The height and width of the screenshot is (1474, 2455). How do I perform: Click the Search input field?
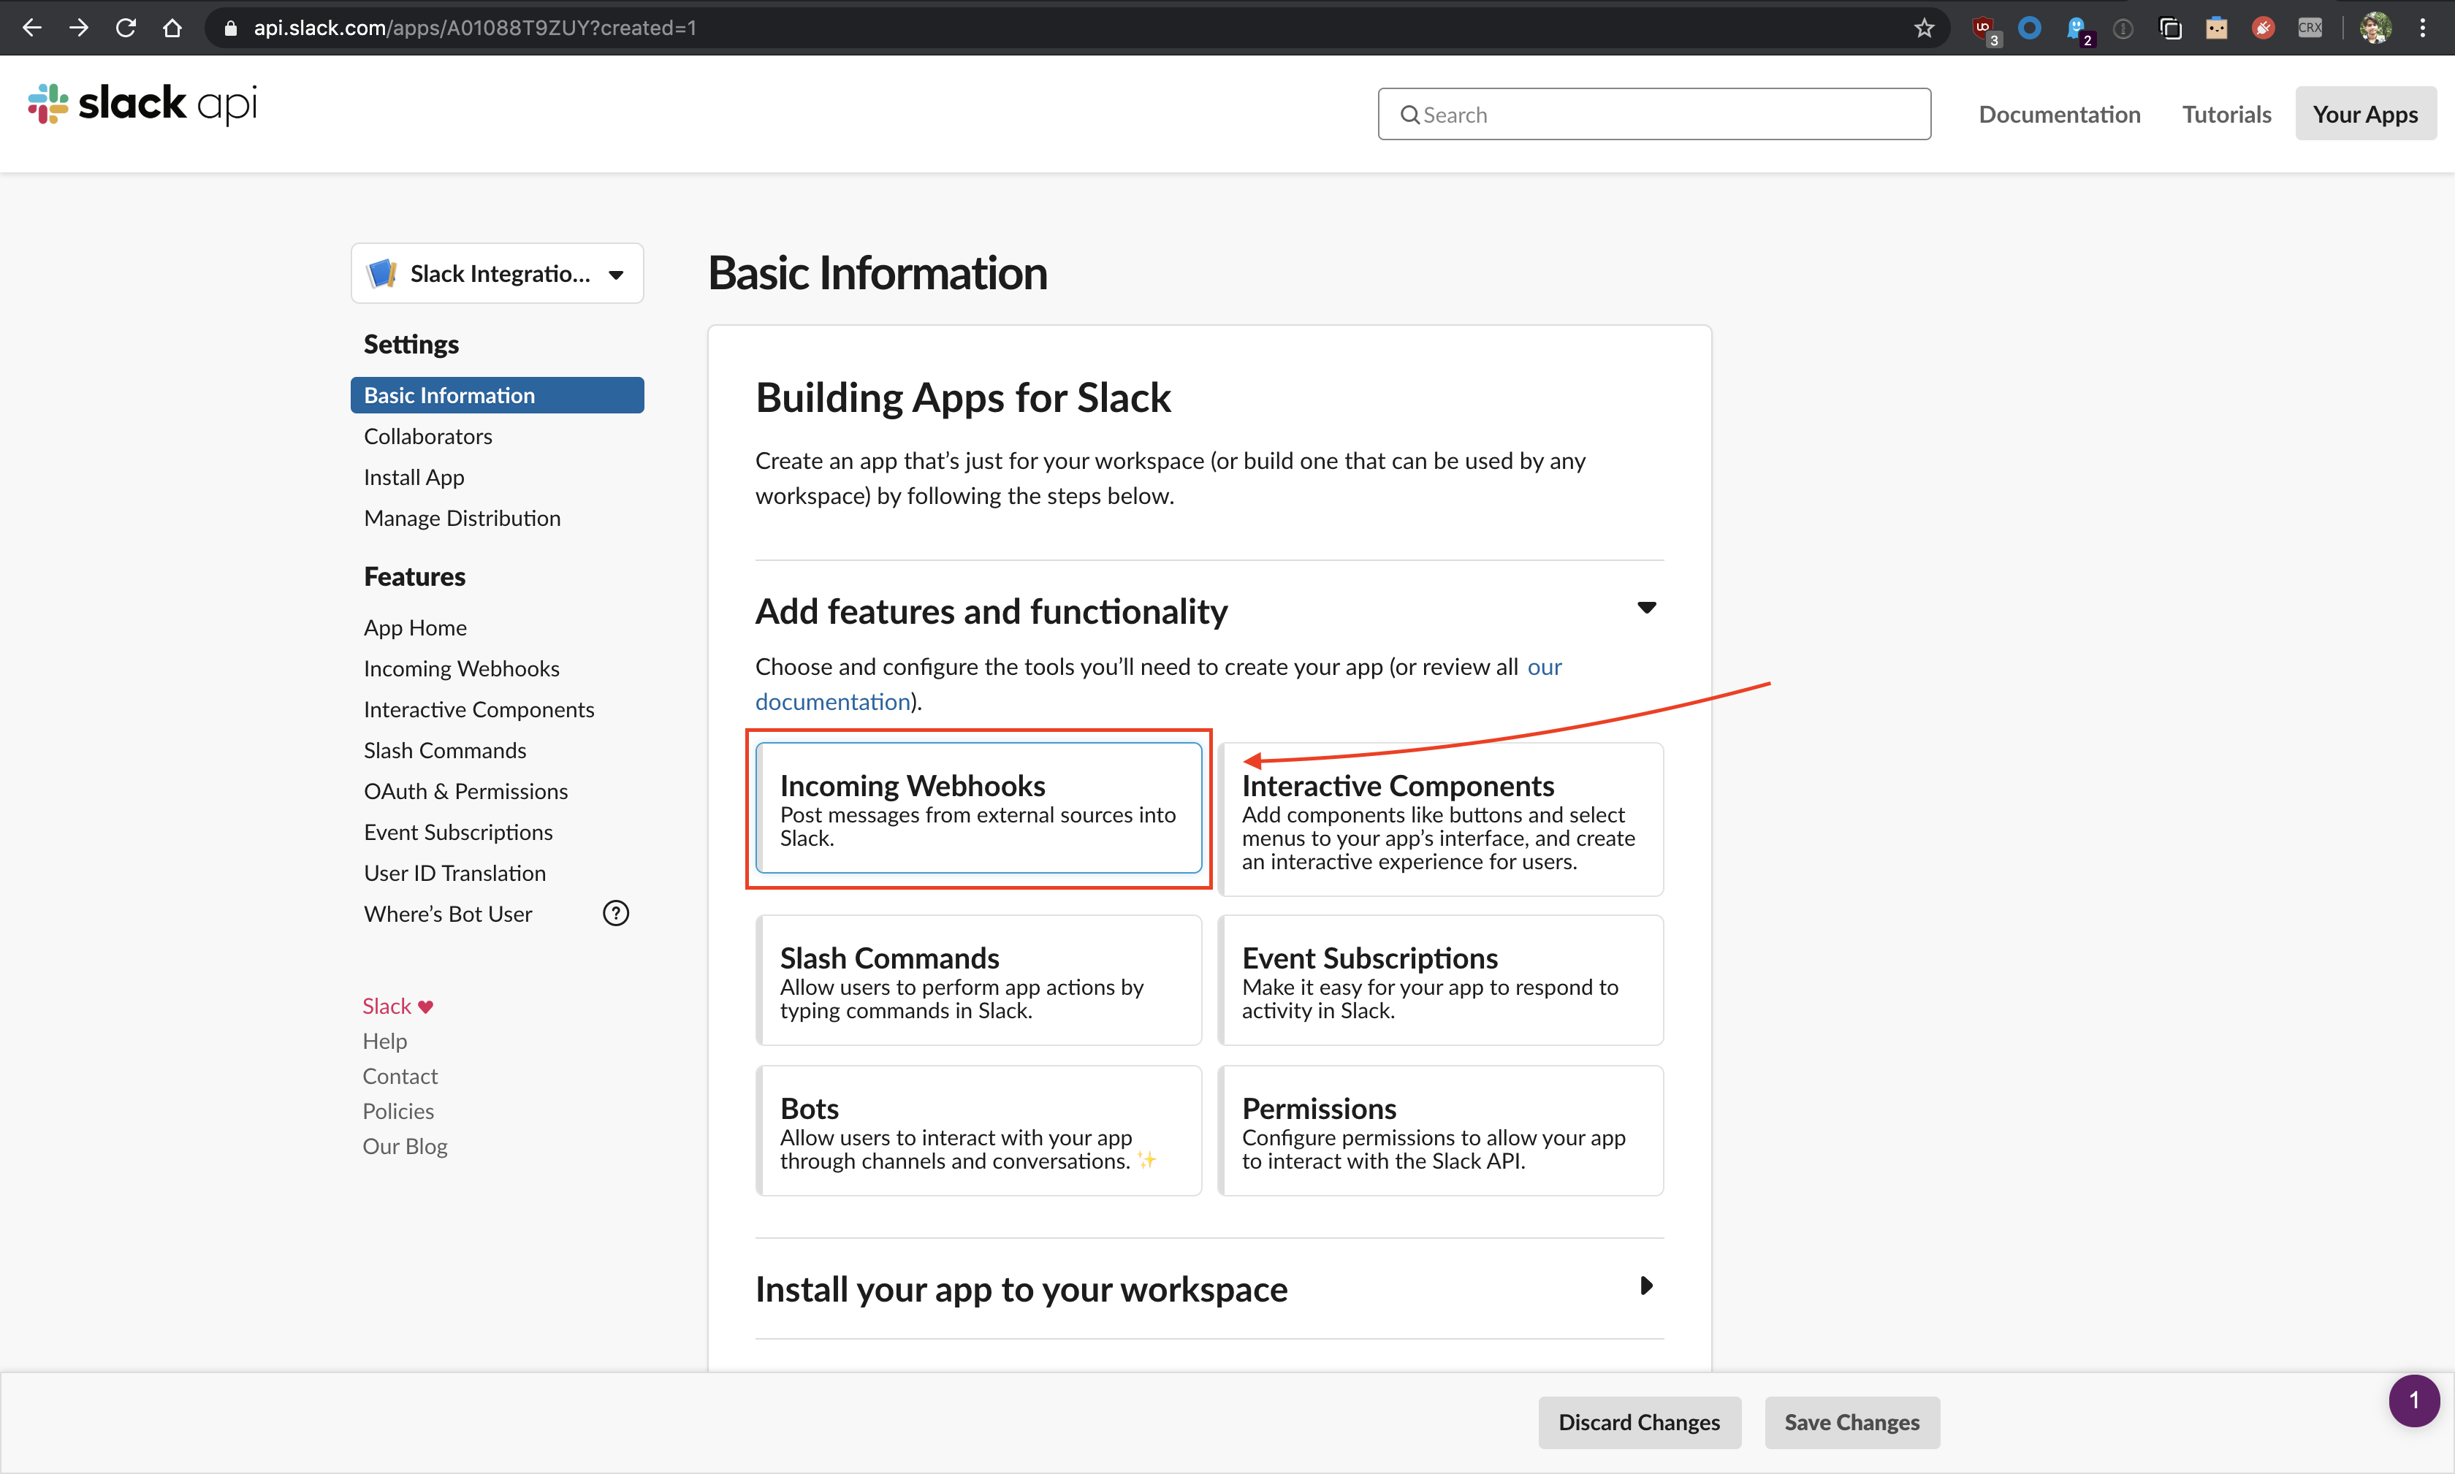click(x=1653, y=114)
